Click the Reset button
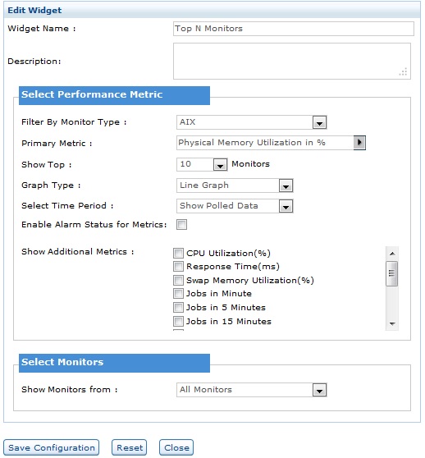425x458 pixels. pos(130,447)
